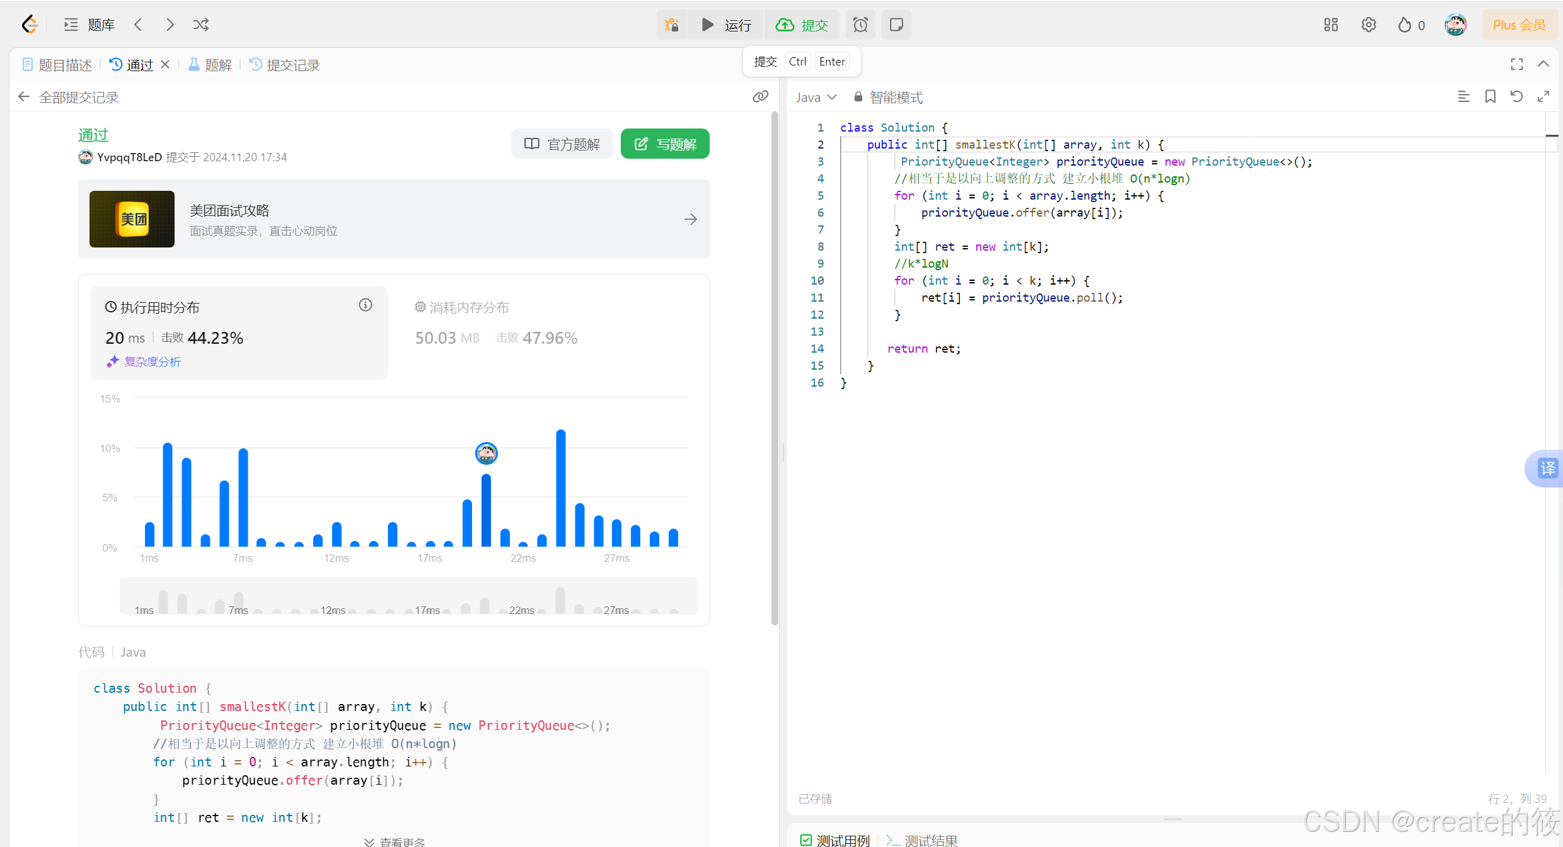Collapse the editor panel chevron
1563x847 pixels.
point(1543,64)
